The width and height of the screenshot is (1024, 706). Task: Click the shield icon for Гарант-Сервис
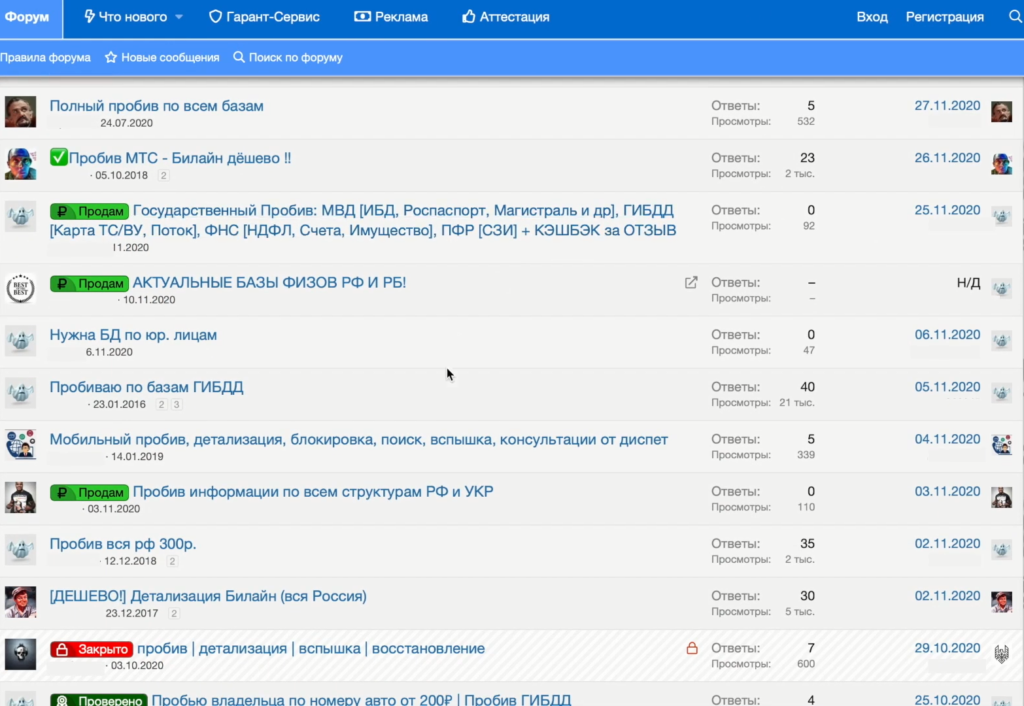point(215,17)
